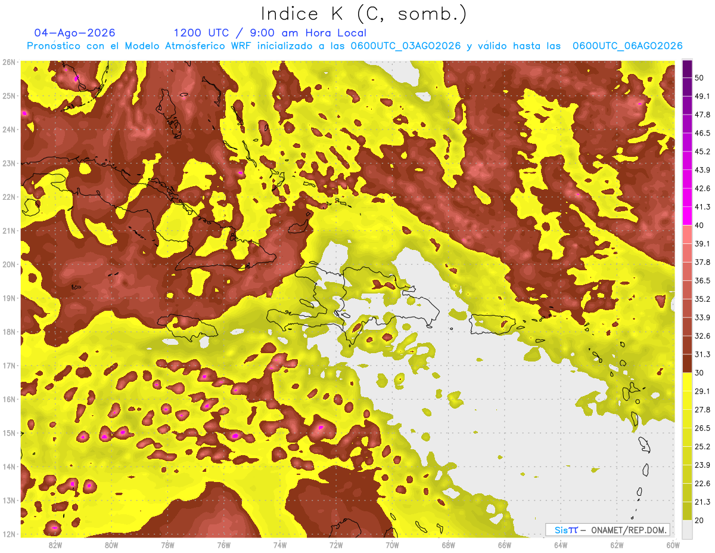Click the 13N latitude label
The width and height of the screenshot is (715, 553).
(x=9, y=501)
